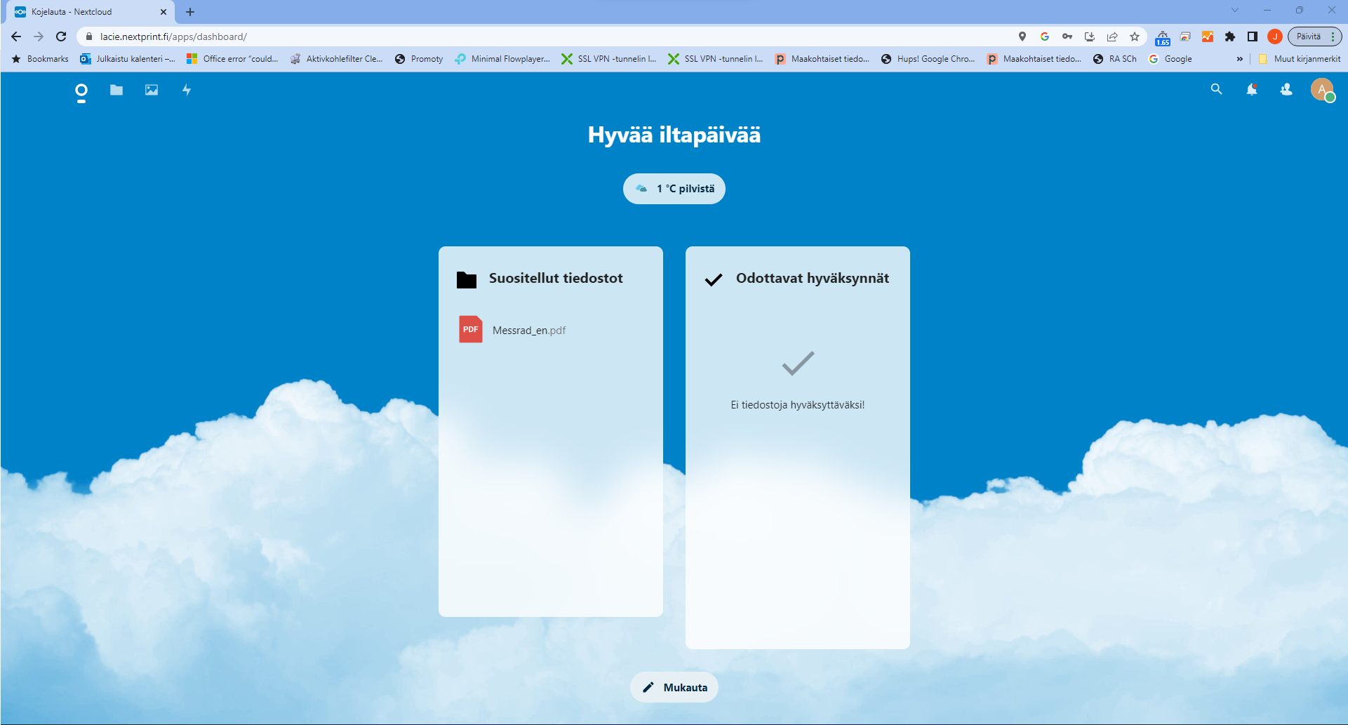Open Muut kirjanmerkit bookmarks folder
This screenshot has width=1348, height=725.
(x=1299, y=59)
